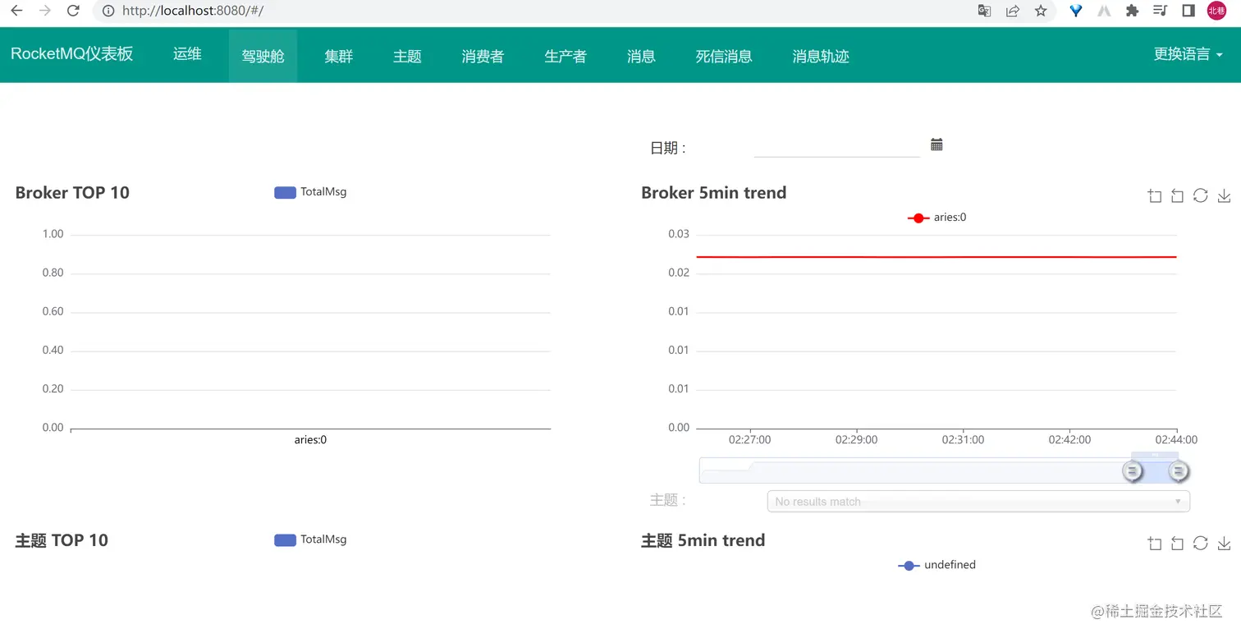
Task: Refresh the 主题 5min trend chart
Action: click(x=1200, y=543)
